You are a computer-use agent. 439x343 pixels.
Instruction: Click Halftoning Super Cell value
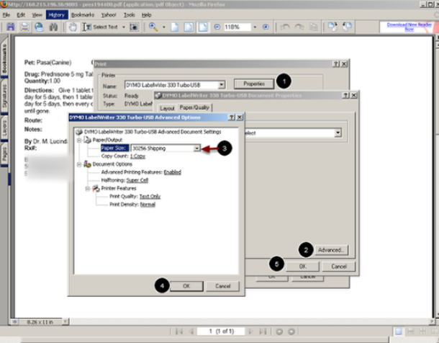(137, 180)
